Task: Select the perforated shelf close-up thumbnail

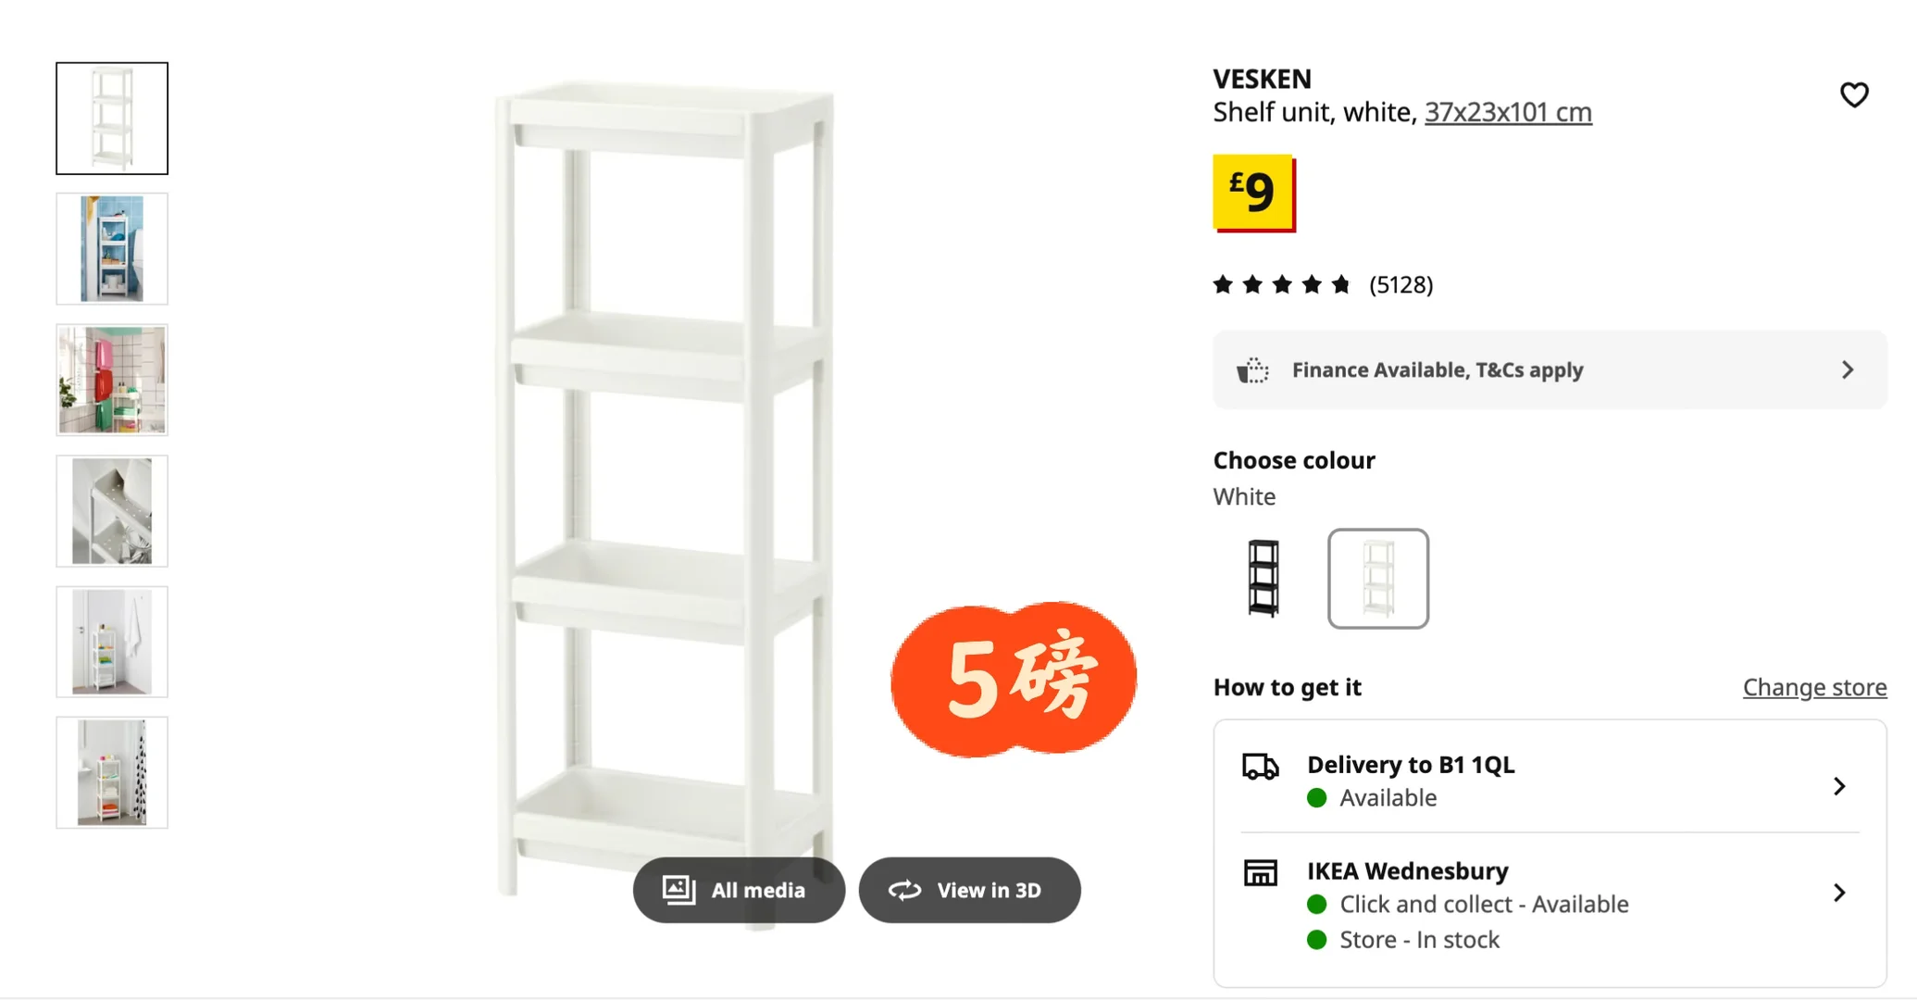Action: 112,511
